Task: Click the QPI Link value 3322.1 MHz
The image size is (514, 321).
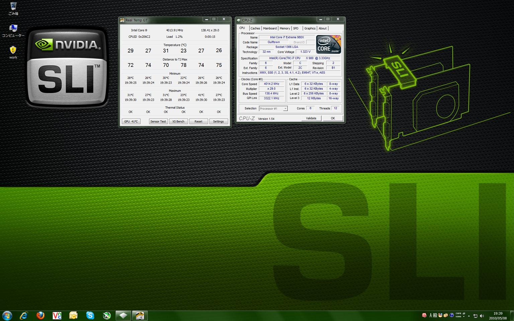Action: point(271,98)
